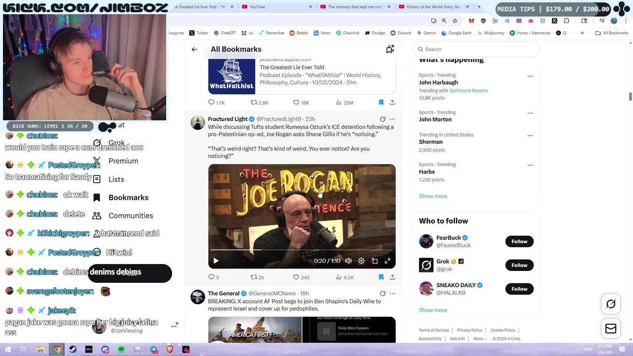Share the Whatifalthist podcast post

[392, 102]
